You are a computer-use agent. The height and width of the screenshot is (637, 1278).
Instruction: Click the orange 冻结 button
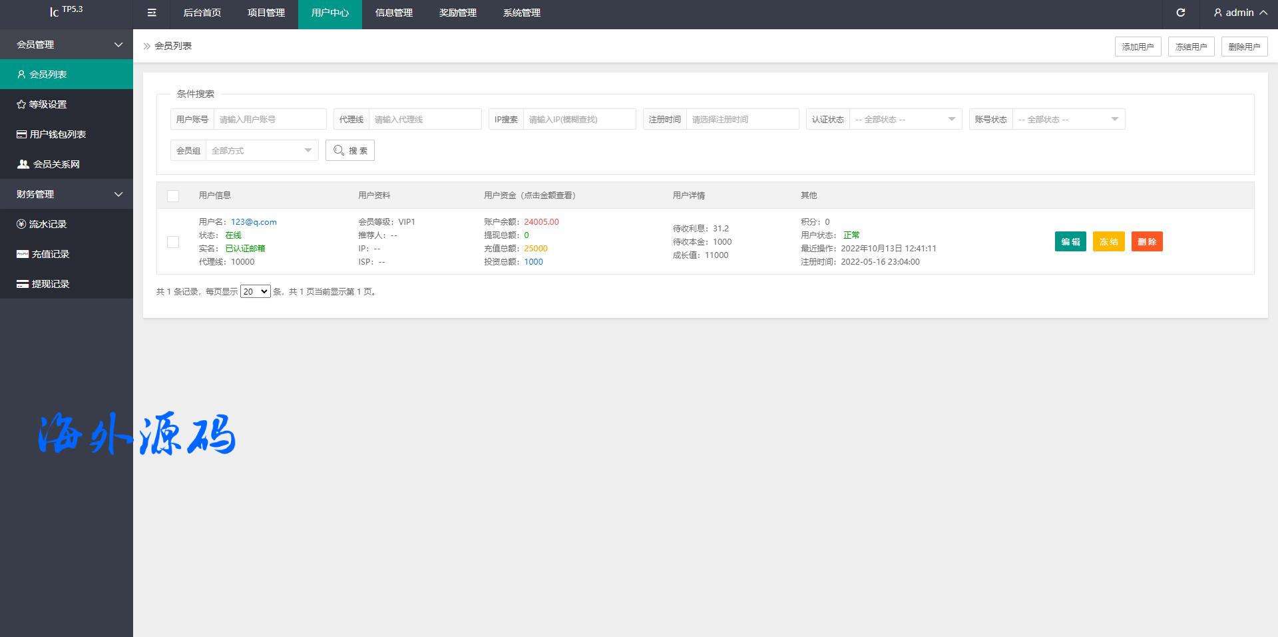(x=1108, y=241)
